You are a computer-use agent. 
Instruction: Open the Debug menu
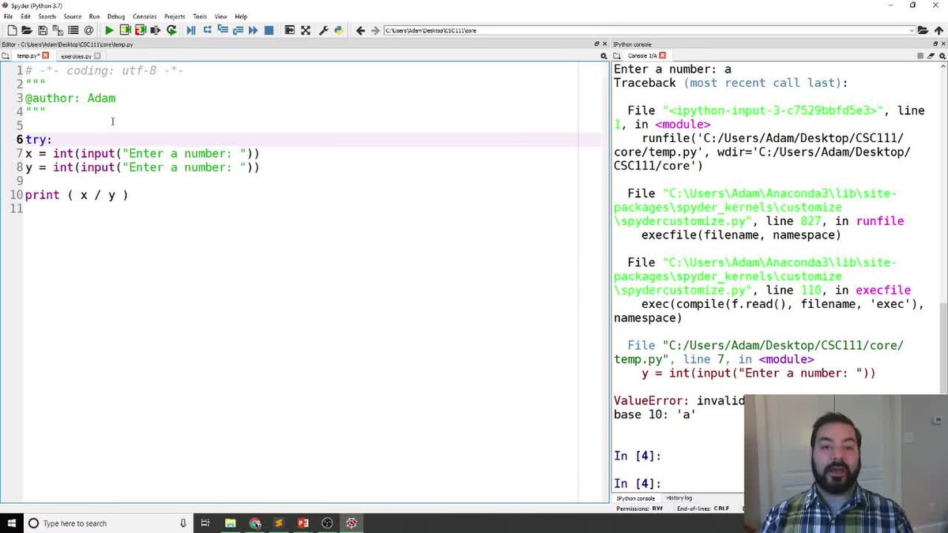pos(116,16)
